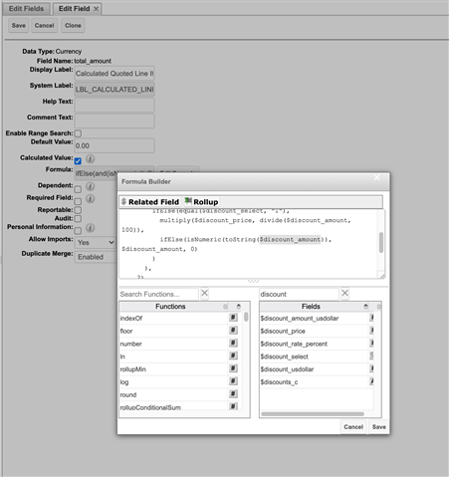This screenshot has width=449, height=477.
Task: Close the Formula Builder dialog
Action: [x=377, y=178]
